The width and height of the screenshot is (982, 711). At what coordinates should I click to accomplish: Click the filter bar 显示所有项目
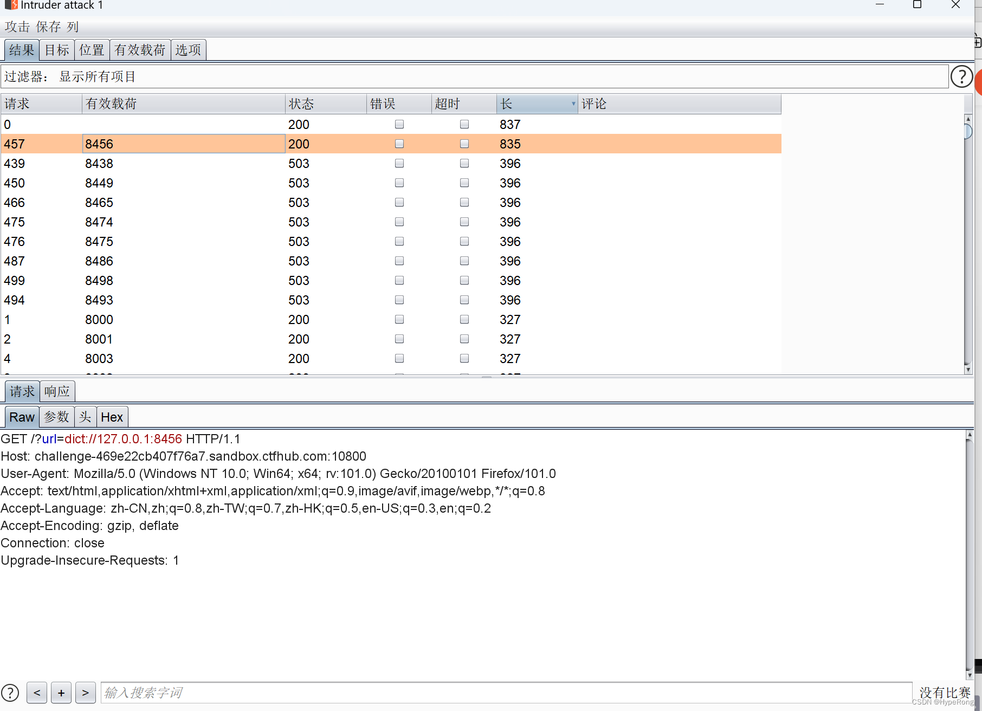[x=474, y=76]
